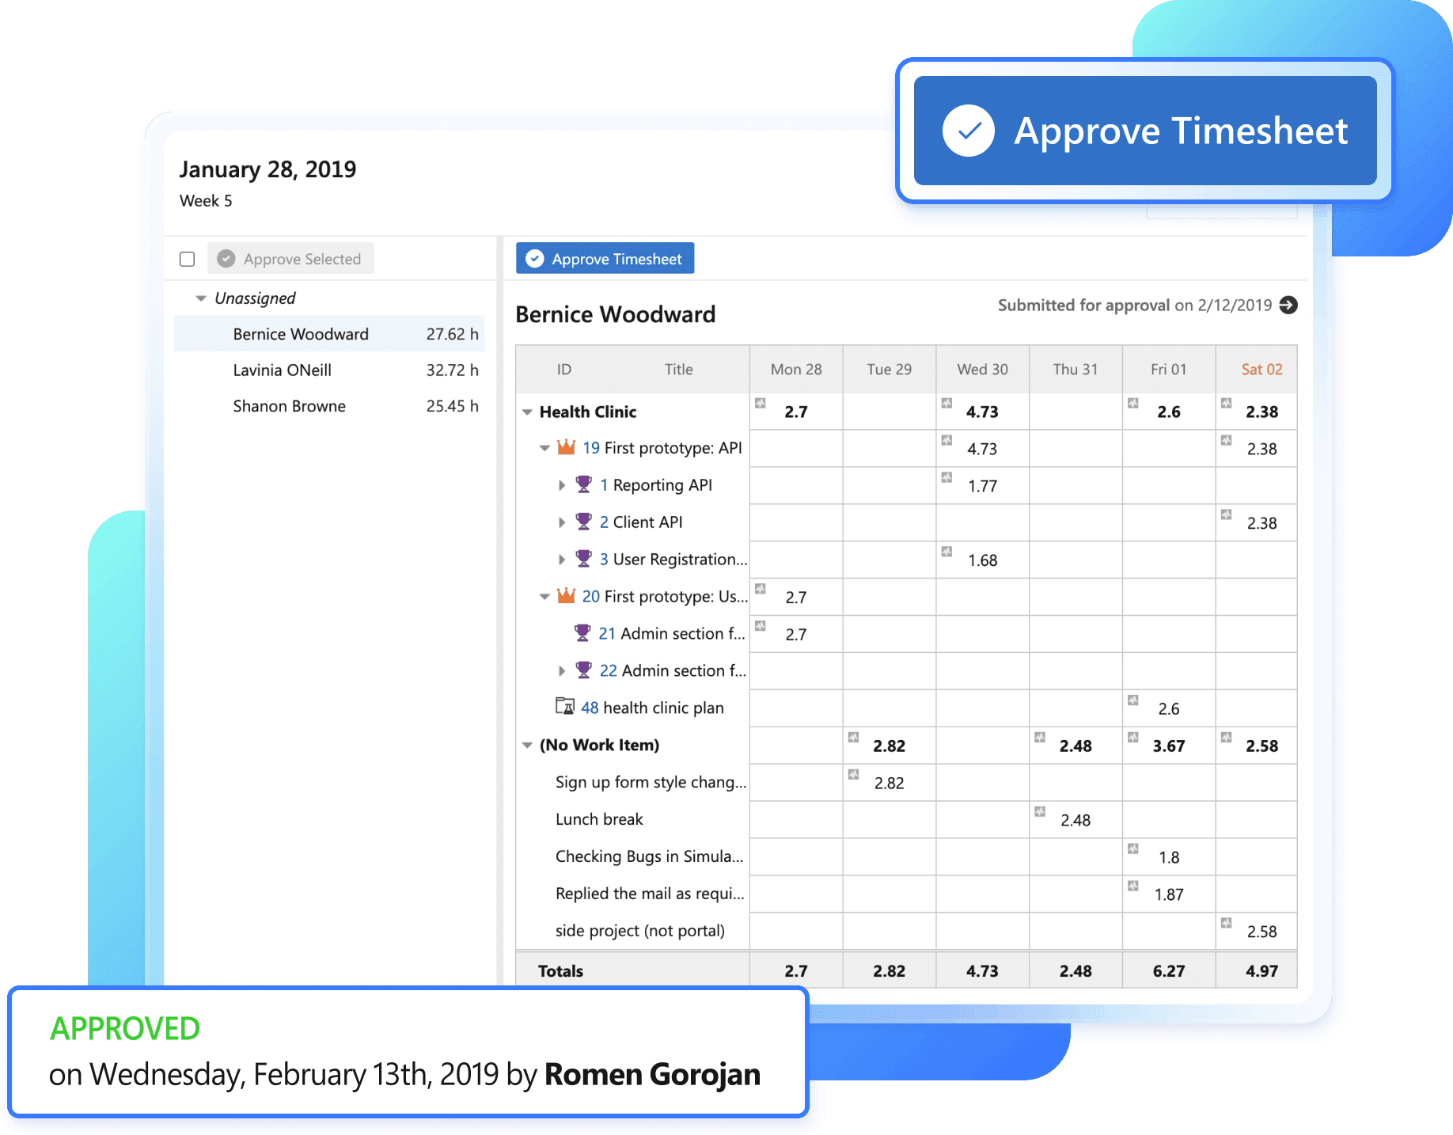The height and width of the screenshot is (1135, 1453).
Task: Collapse work item 19 First prototype: API
Action: (544, 448)
